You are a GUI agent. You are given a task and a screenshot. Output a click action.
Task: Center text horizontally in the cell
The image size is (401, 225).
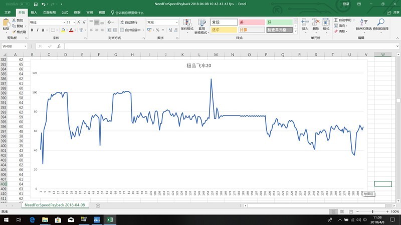96,30
